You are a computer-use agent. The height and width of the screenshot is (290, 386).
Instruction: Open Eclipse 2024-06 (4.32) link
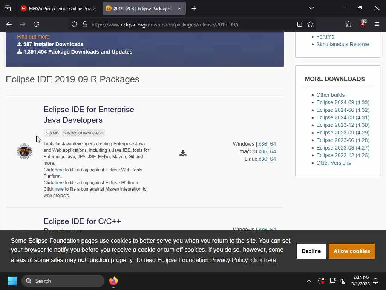343,110
